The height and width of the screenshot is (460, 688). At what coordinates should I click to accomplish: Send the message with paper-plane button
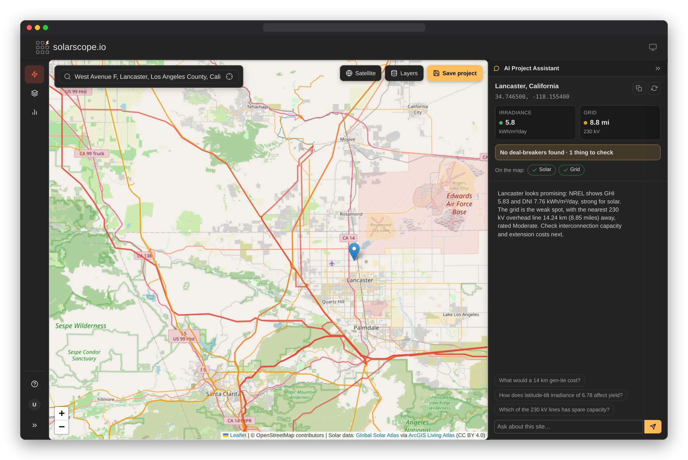(x=652, y=426)
